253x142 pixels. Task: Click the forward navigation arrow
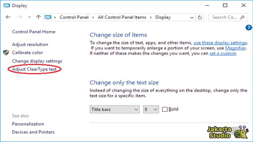pyautogui.click(x=19, y=17)
